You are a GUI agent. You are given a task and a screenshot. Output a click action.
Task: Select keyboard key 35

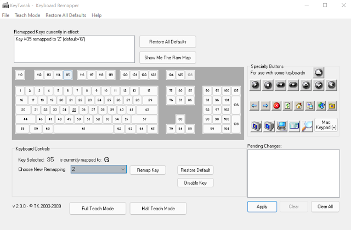tap(74, 110)
